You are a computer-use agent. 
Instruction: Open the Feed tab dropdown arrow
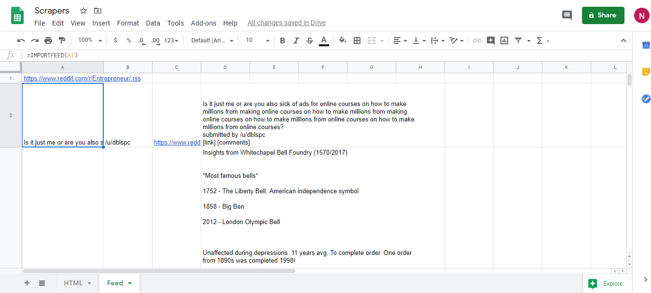coord(130,283)
